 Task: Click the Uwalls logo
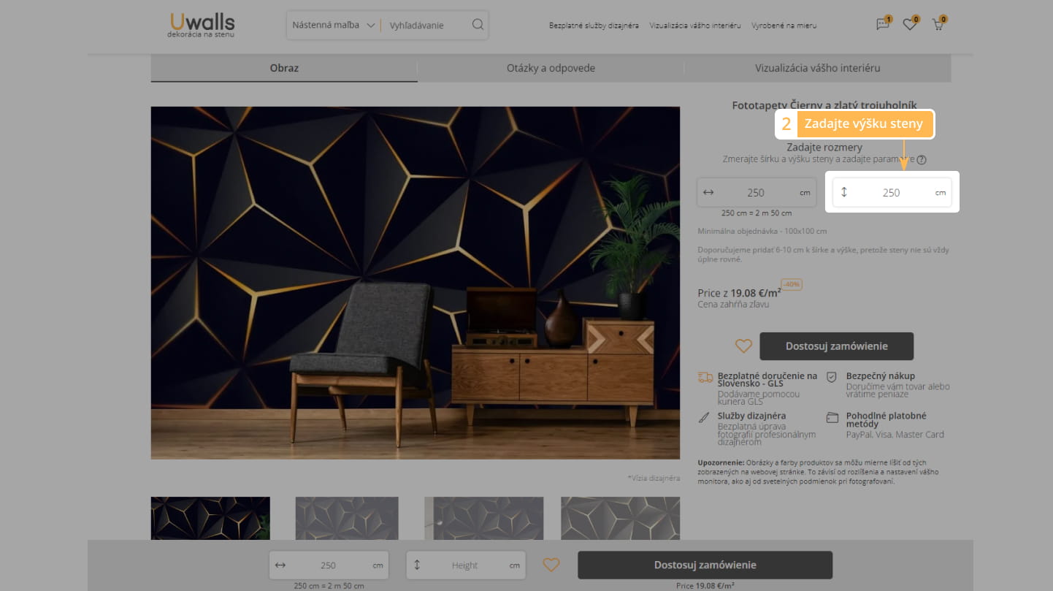pyautogui.click(x=201, y=25)
